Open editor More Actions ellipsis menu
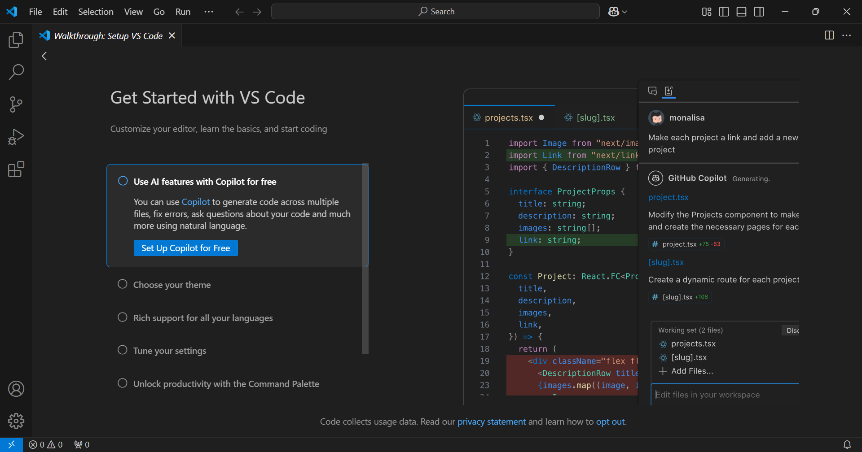This screenshot has width=862, height=452. [846, 35]
